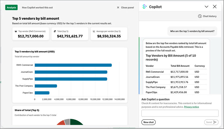The height and width of the screenshot is (129, 224).
Task: Start a New chat
Action: [x=148, y=122]
